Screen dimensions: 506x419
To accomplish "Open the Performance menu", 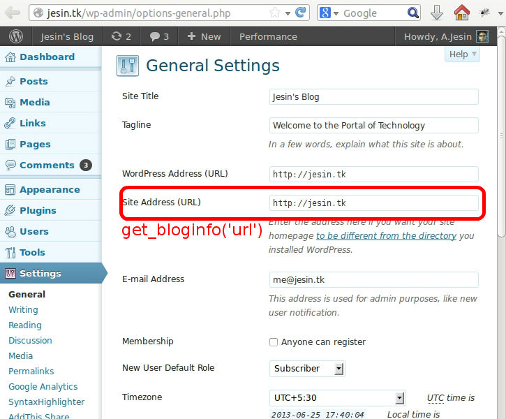I will 268,36.
